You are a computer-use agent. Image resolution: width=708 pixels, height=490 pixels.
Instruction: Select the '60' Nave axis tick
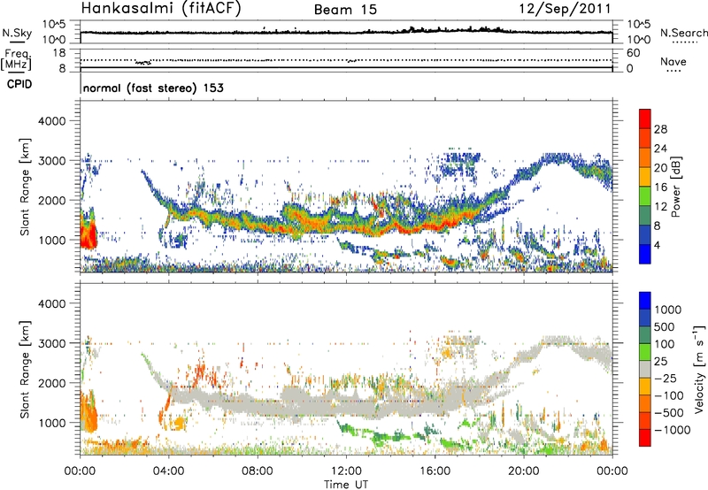tap(633, 53)
